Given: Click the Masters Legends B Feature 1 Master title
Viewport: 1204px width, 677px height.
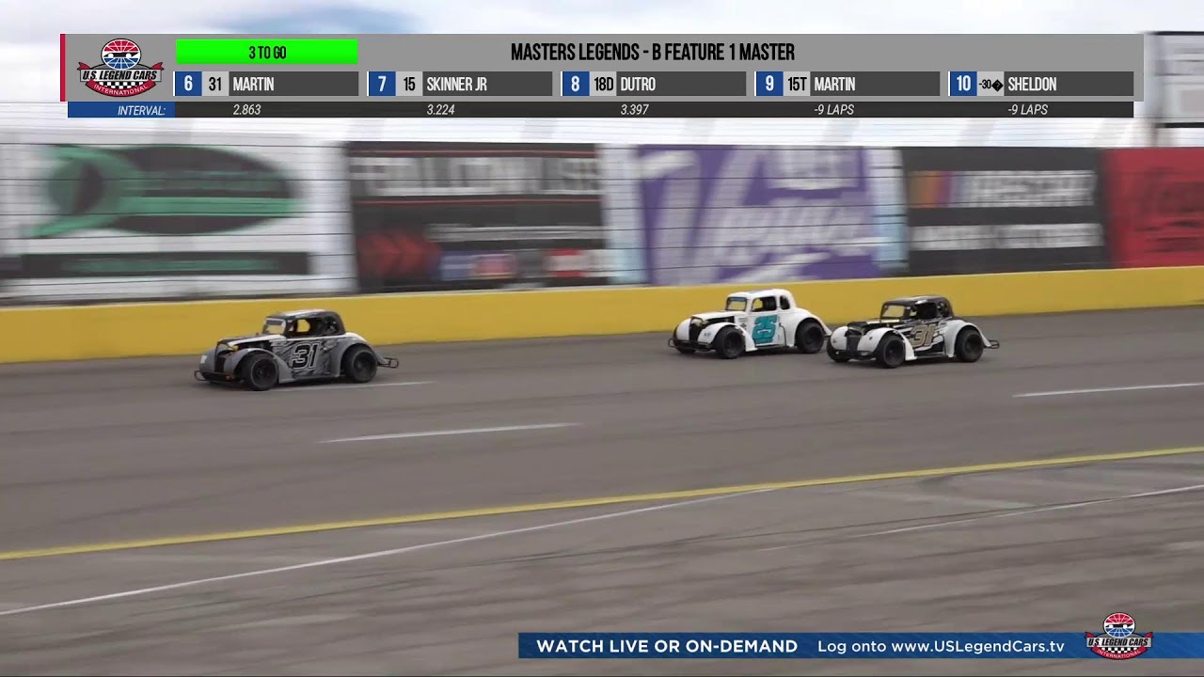Looking at the screenshot, I should [653, 53].
